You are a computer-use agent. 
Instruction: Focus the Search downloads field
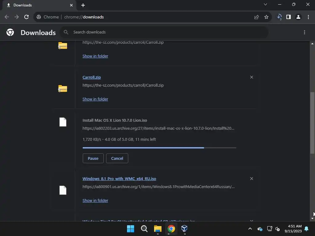click(x=164, y=32)
